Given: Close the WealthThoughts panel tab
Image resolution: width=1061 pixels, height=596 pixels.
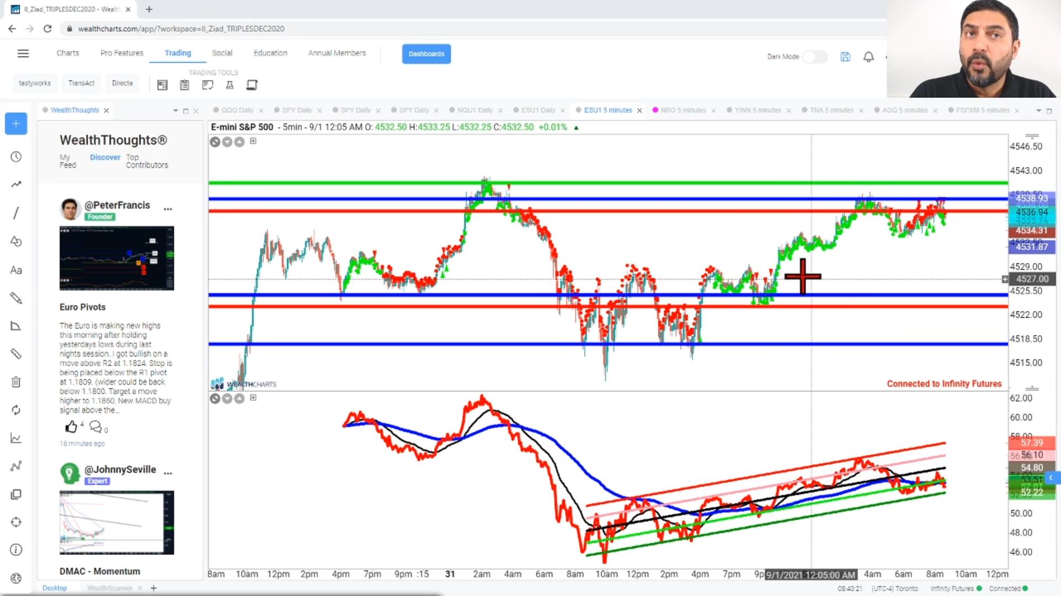Looking at the screenshot, I should (106, 110).
